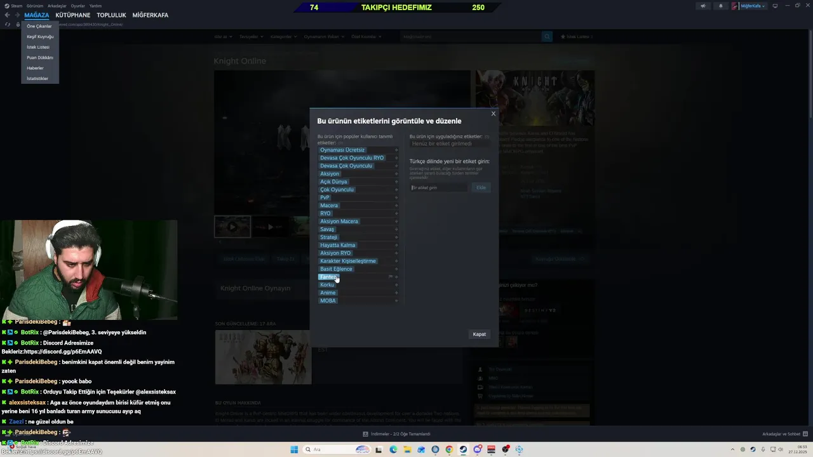Select the Anime tag
The width and height of the screenshot is (813, 457).
(x=328, y=293)
